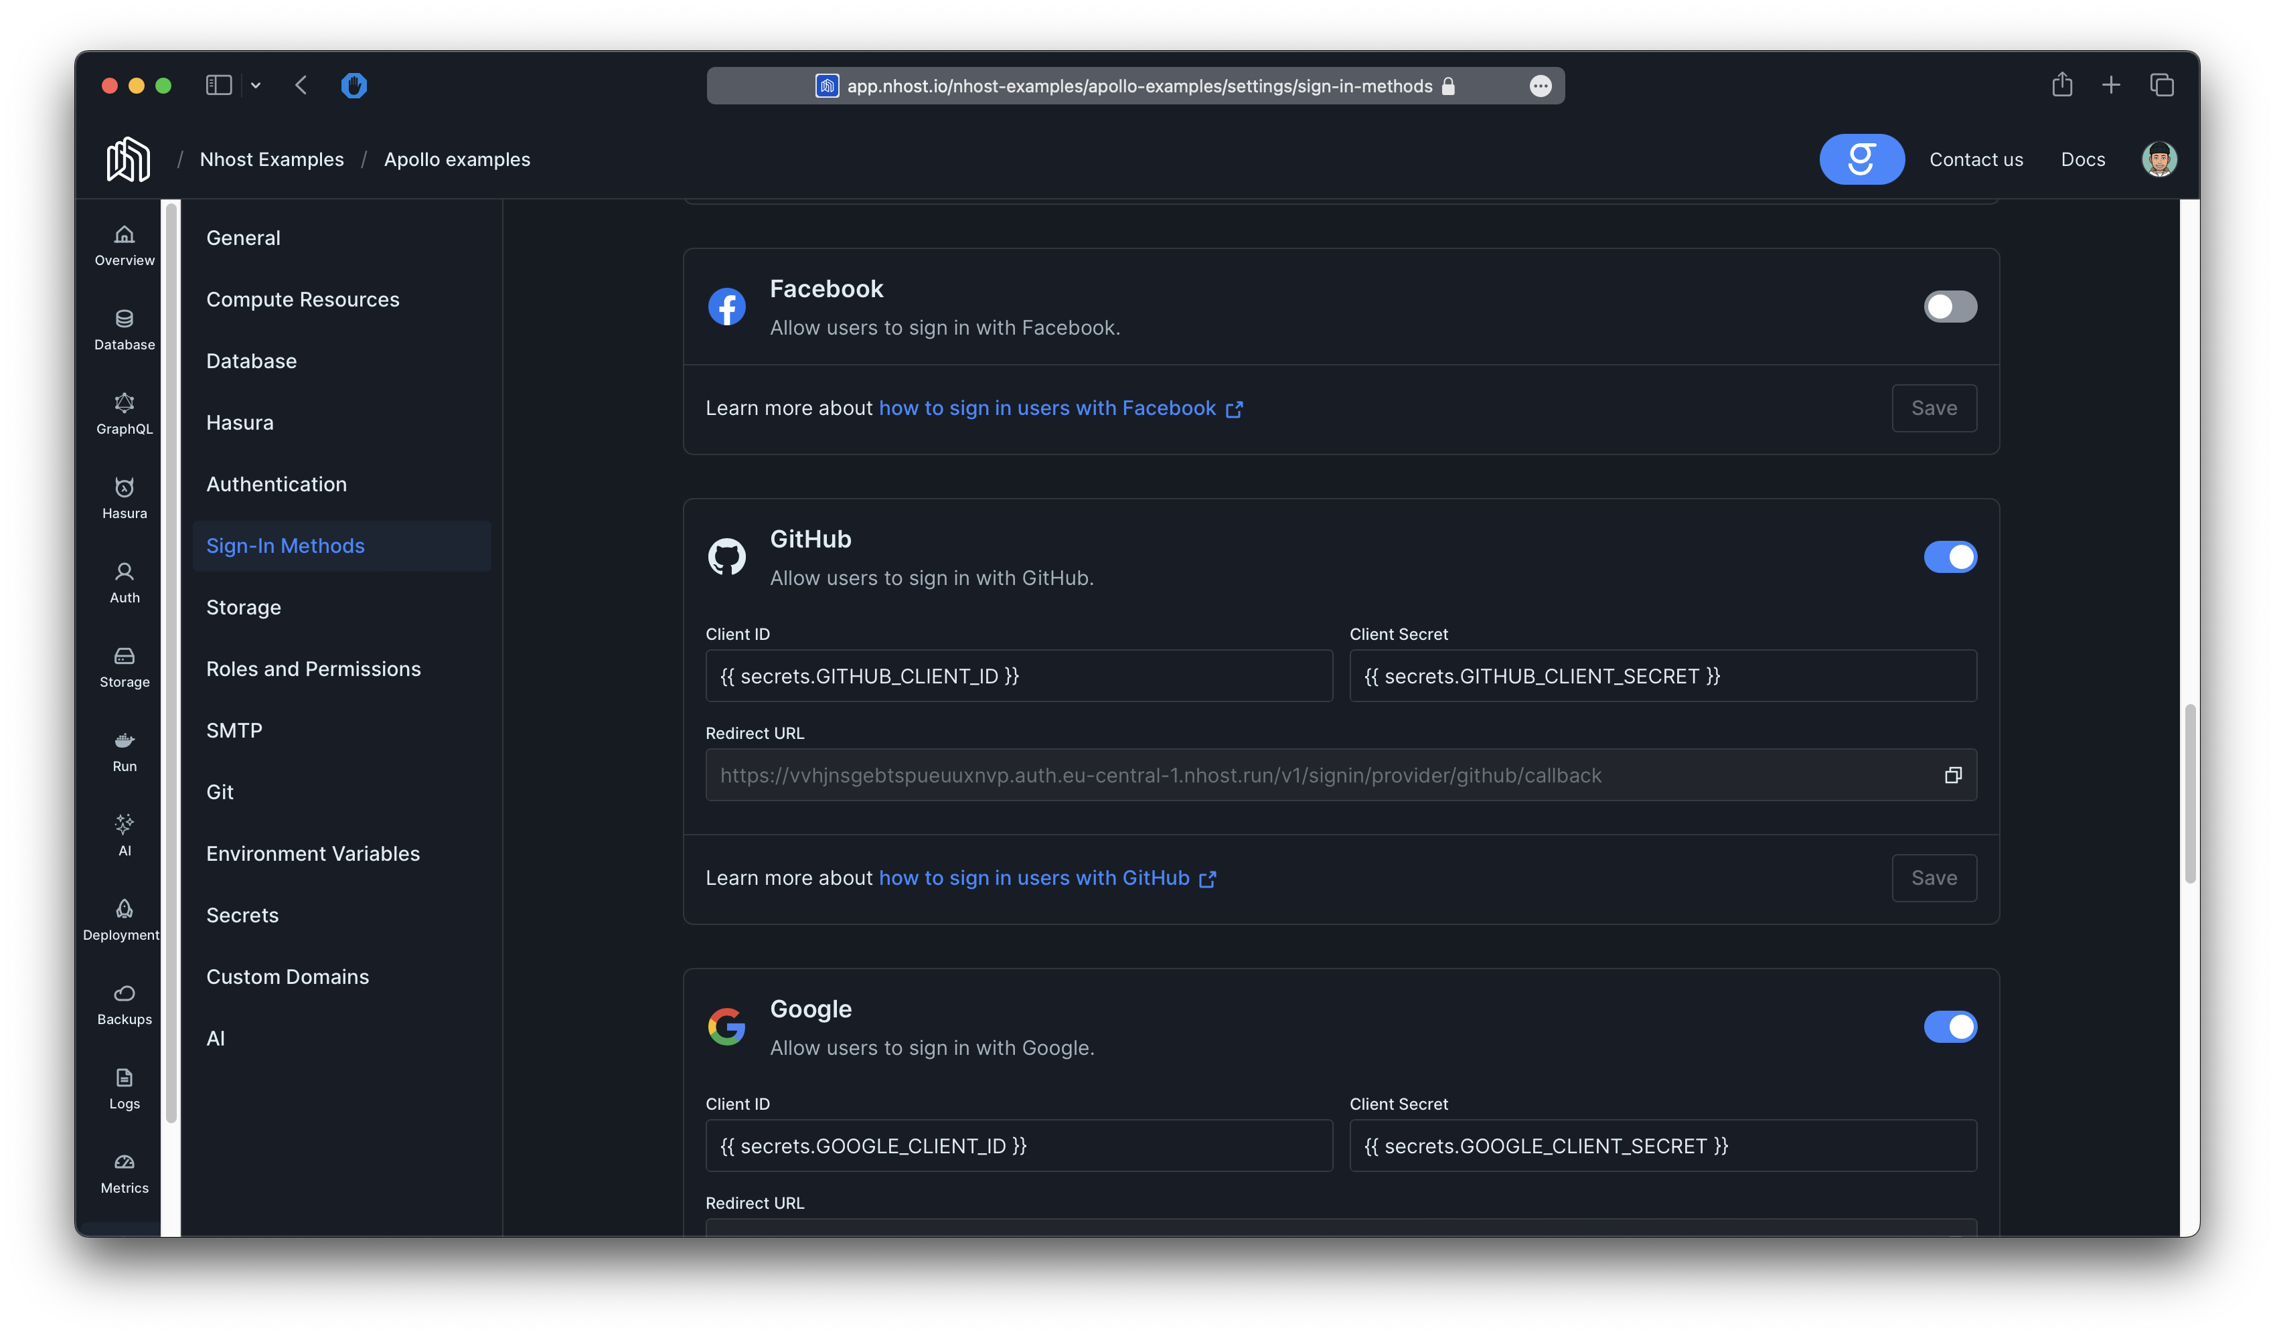Go to Apollo examples breadcrumb
This screenshot has height=1336, width=2275.
[457, 159]
